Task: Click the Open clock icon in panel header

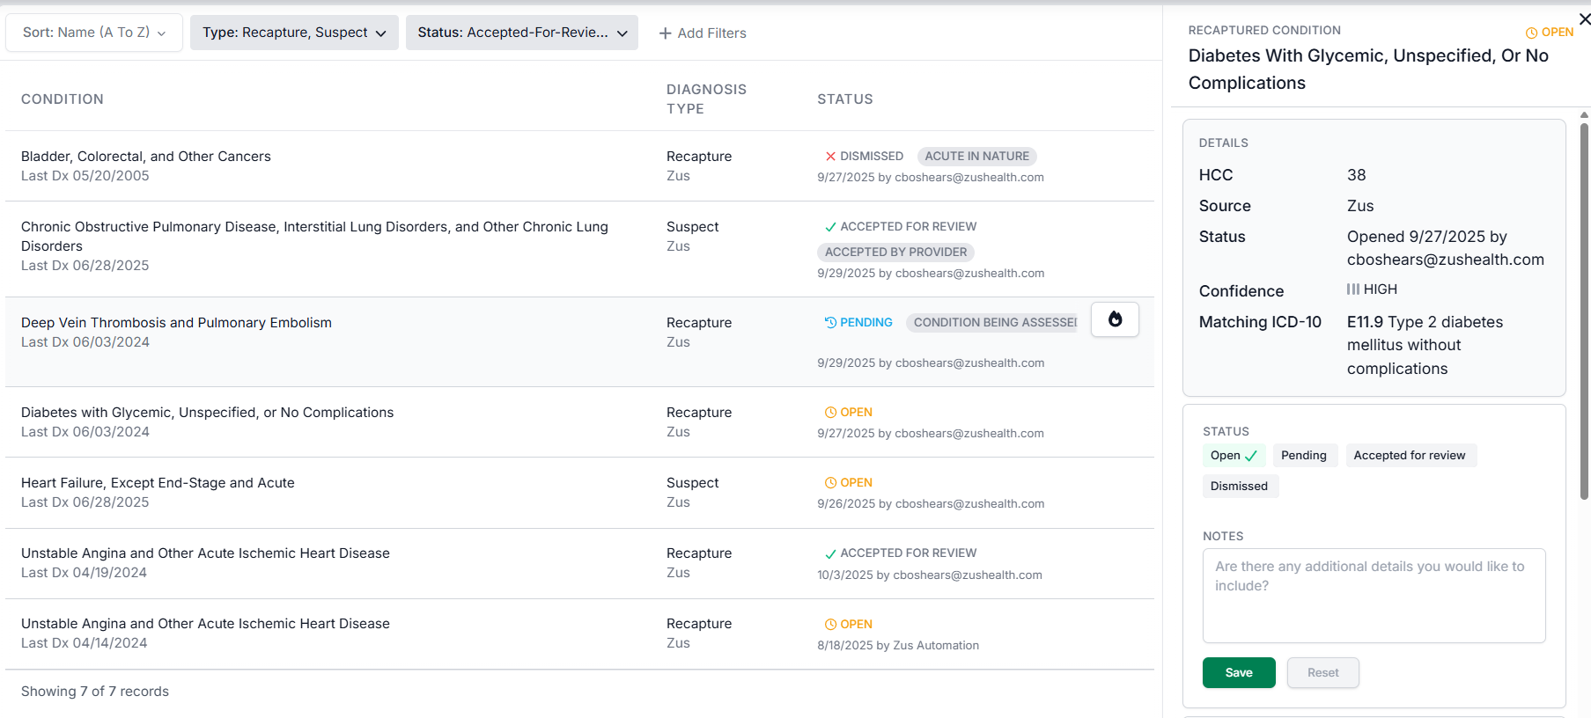Action: click(1531, 33)
